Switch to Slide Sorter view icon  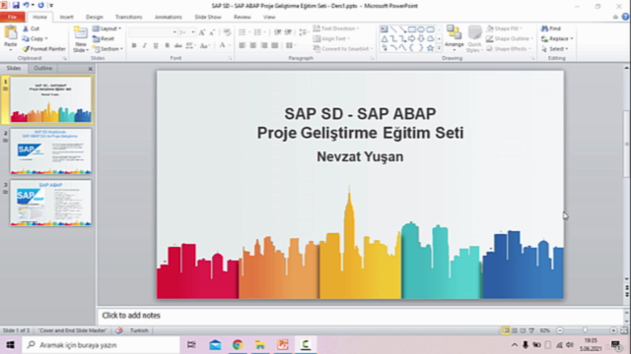[x=515, y=330]
